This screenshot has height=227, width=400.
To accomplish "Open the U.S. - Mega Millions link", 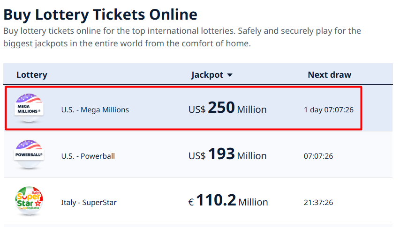I will tap(95, 110).
